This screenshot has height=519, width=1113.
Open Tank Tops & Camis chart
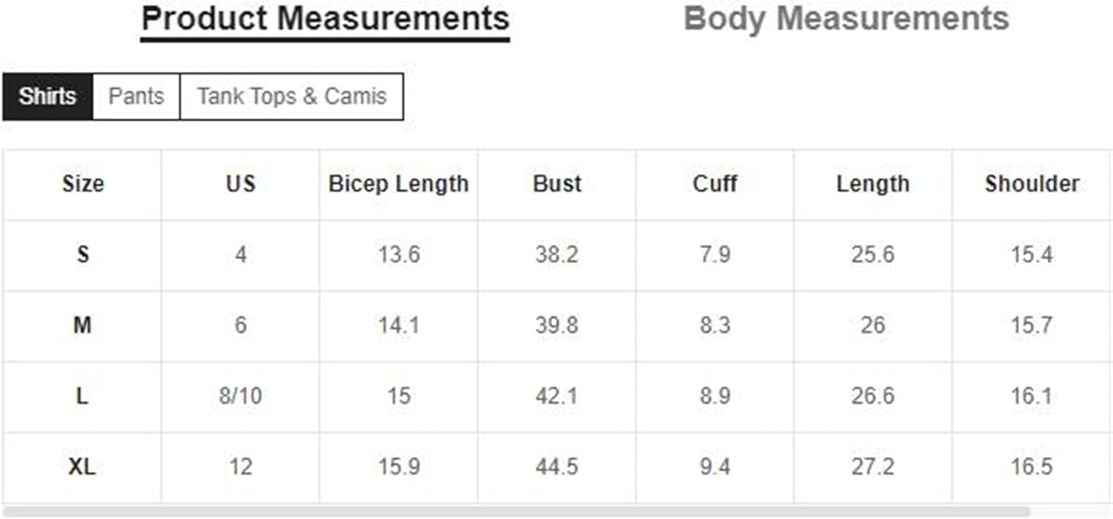[292, 96]
